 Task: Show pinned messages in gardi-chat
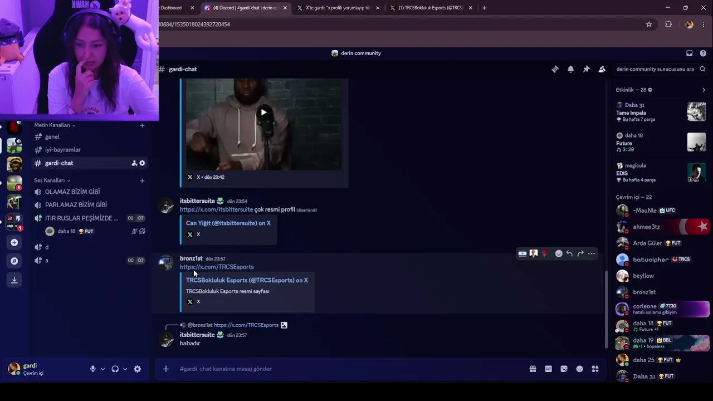pyautogui.click(x=586, y=69)
